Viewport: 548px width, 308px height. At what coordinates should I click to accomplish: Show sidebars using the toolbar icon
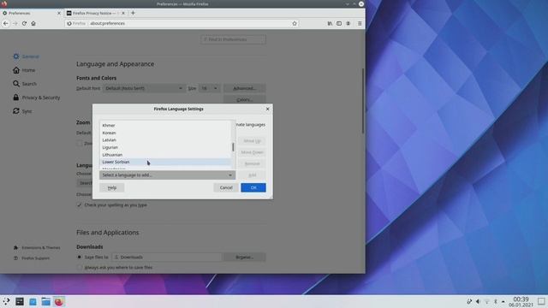click(339, 23)
